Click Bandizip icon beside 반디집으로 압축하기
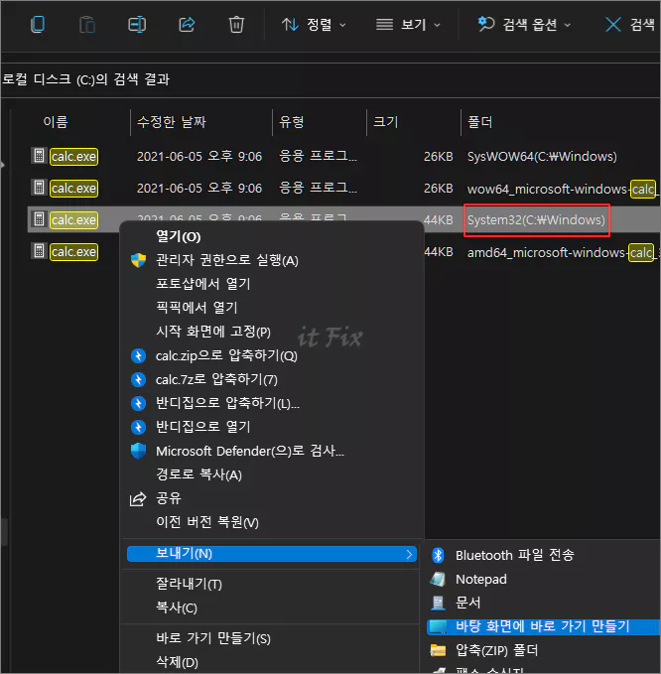 (138, 404)
